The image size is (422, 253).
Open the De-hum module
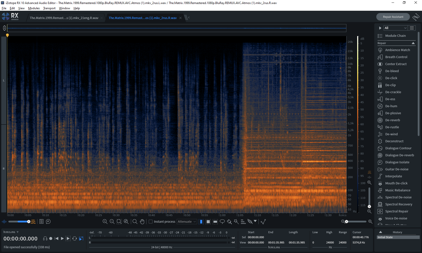coord(391,106)
